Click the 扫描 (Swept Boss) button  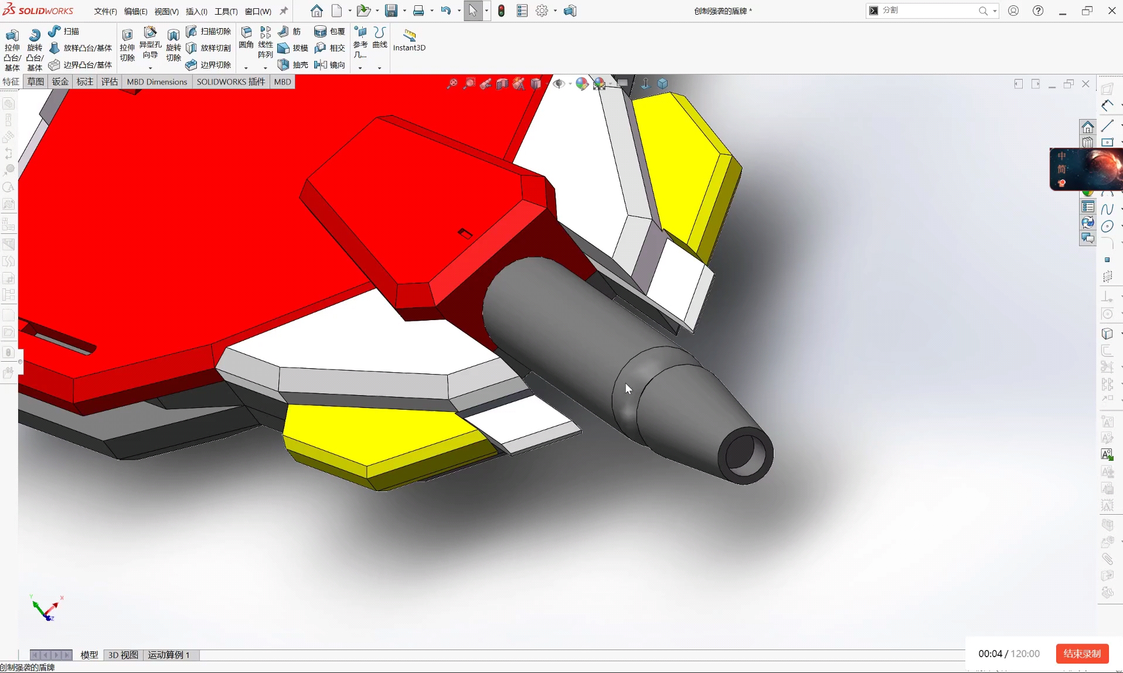click(x=64, y=31)
